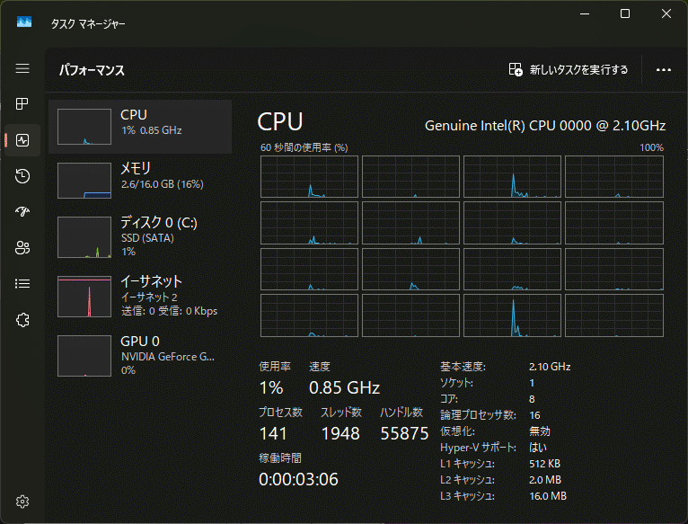Open the Services page icon
Image resolution: width=688 pixels, height=524 pixels.
pyautogui.click(x=22, y=319)
